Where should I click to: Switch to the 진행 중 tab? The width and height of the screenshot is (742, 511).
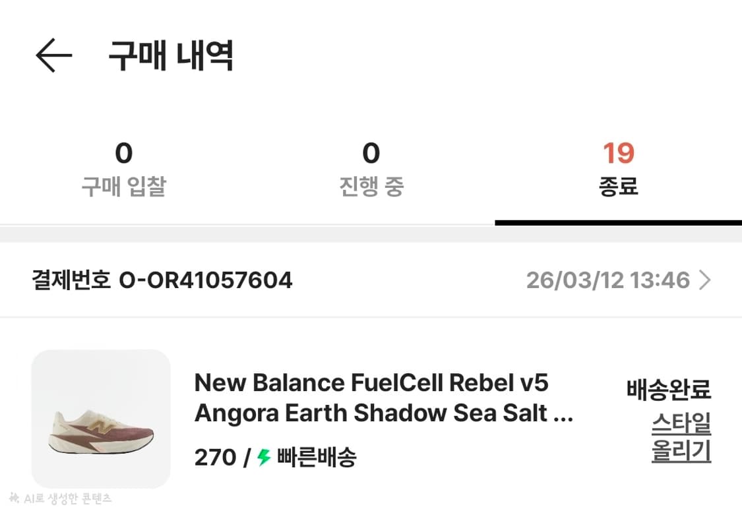(371, 187)
